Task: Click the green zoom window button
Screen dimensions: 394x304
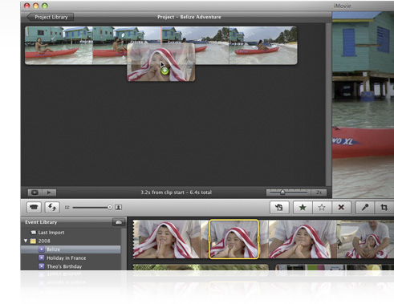Action: pos(45,6)
